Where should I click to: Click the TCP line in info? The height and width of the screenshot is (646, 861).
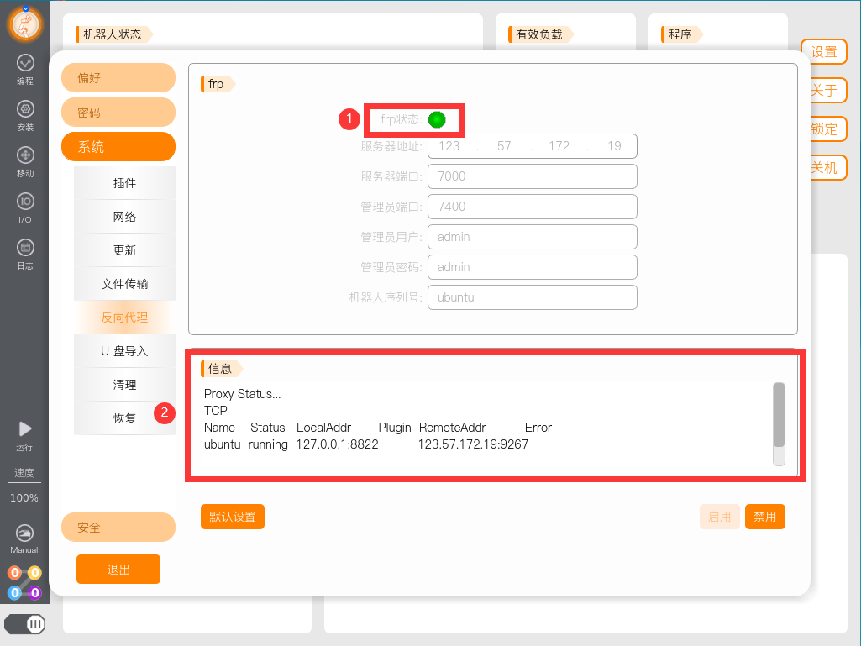click(215, 411)
